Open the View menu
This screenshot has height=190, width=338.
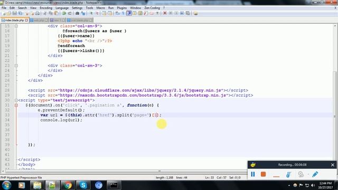pos(33,8)
